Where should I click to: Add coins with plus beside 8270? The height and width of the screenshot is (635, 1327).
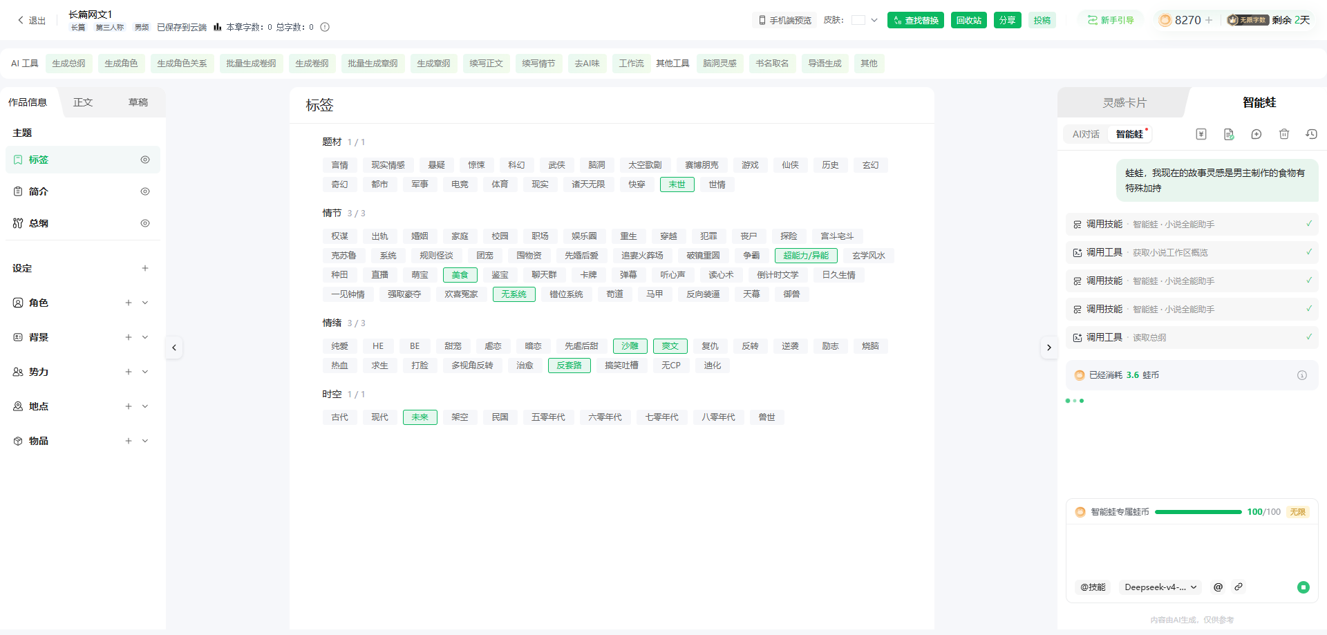pos(1209,20)
